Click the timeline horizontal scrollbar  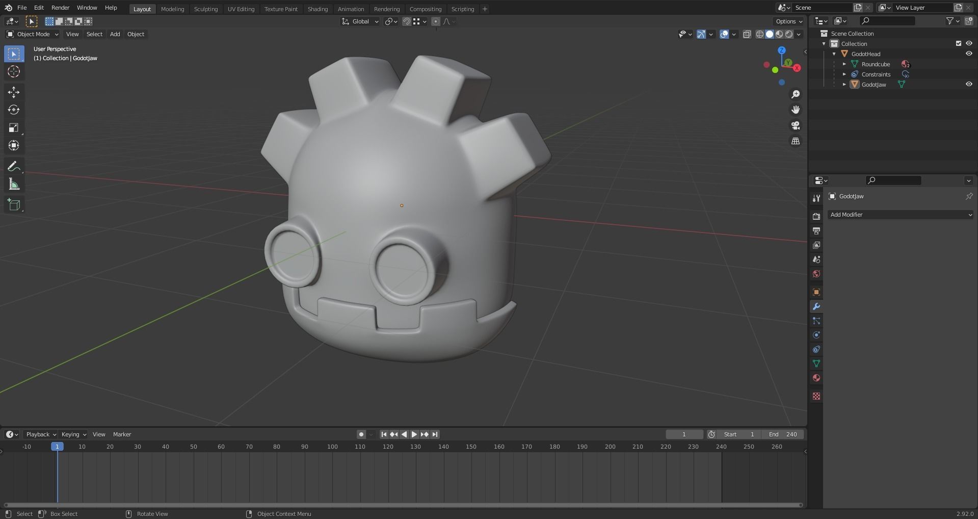(403, 505)
